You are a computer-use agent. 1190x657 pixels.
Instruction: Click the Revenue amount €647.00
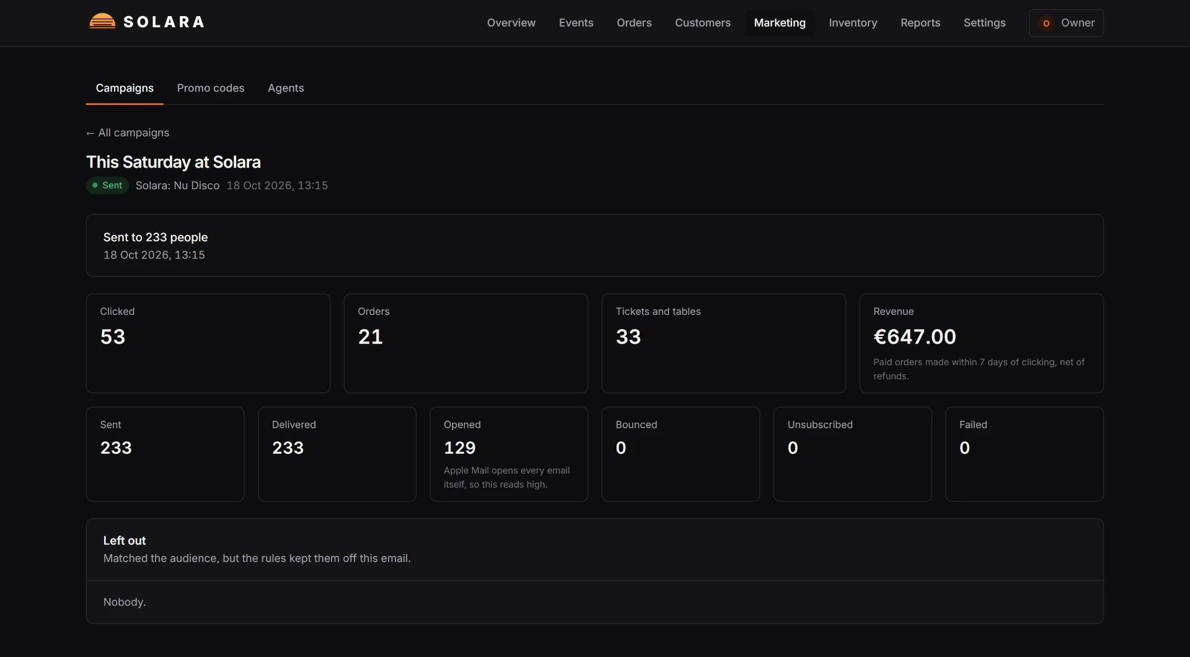click(915, 337)
